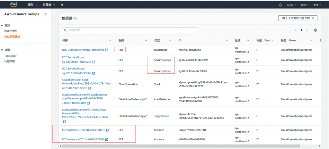The height and width of the screenshot is (149, 329).
Task: Open the 服务 services menu
Action: 32,4
